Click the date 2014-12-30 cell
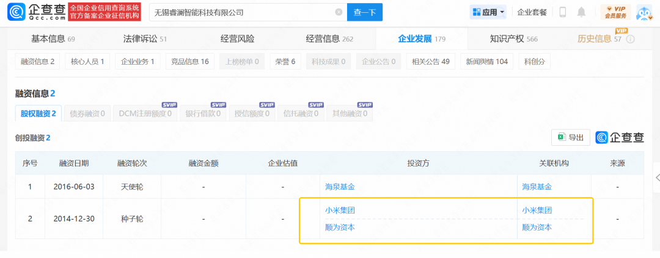The height and width of the screenshot is (258, 660). pos(74,219)
